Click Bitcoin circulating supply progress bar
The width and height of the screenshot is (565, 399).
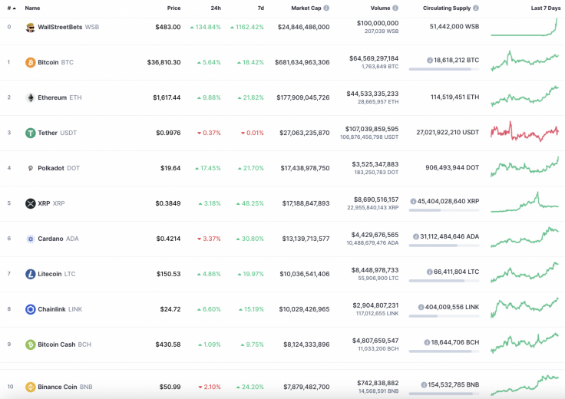[444, 69]
